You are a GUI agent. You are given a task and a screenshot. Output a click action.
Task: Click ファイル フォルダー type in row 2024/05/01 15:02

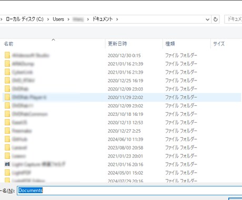[181, 173]
